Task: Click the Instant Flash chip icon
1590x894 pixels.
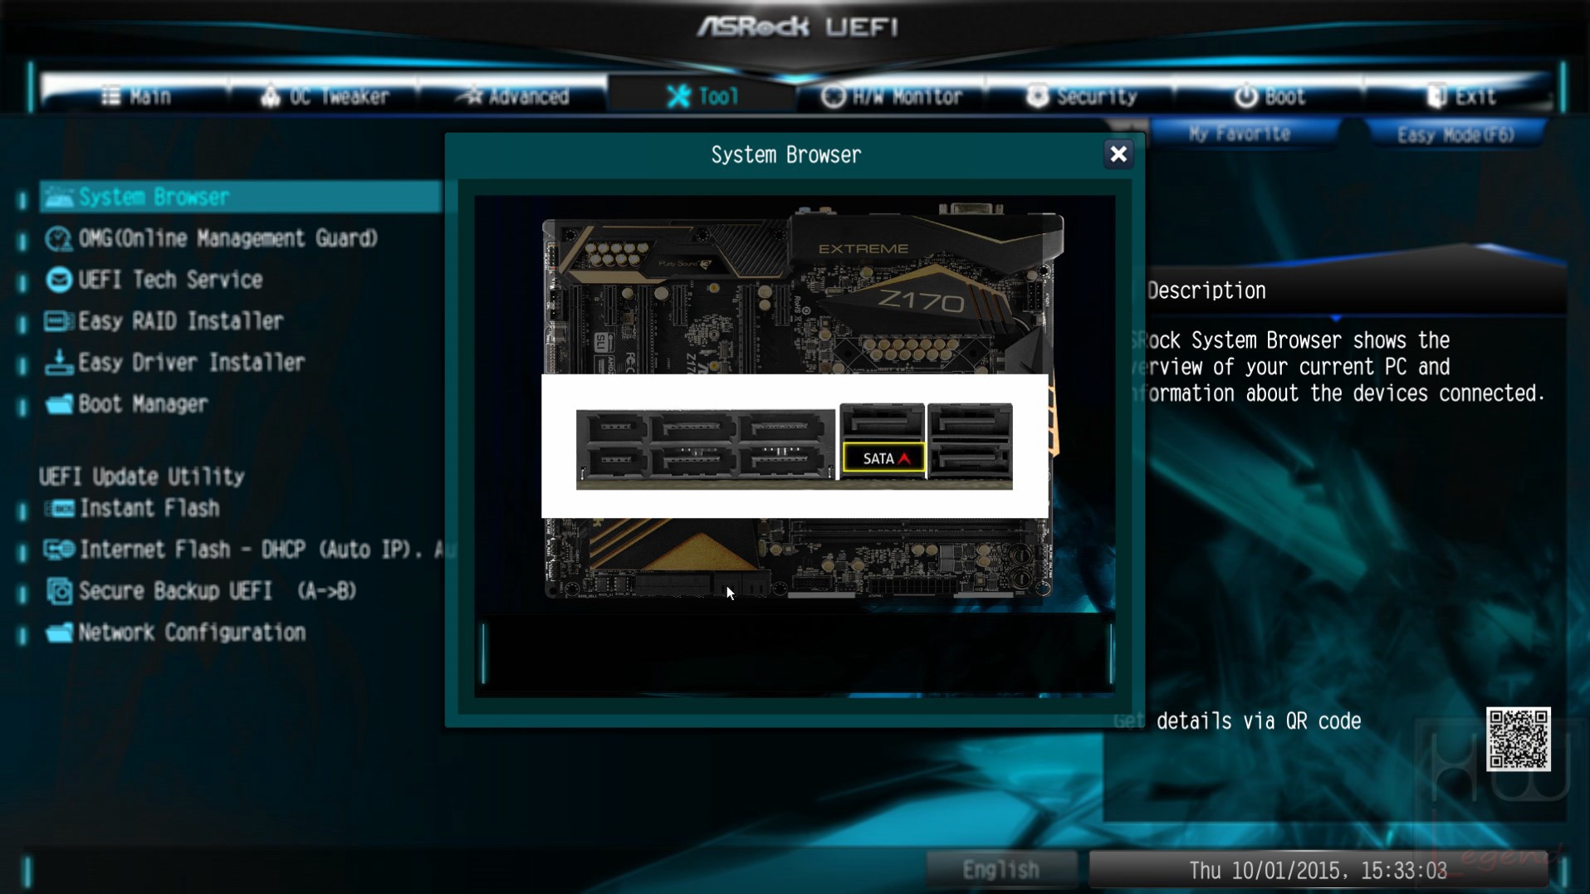Action: (x=59, y=508)
